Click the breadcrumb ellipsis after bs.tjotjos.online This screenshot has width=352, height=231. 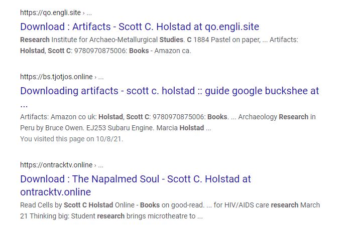tap(101, 77)
